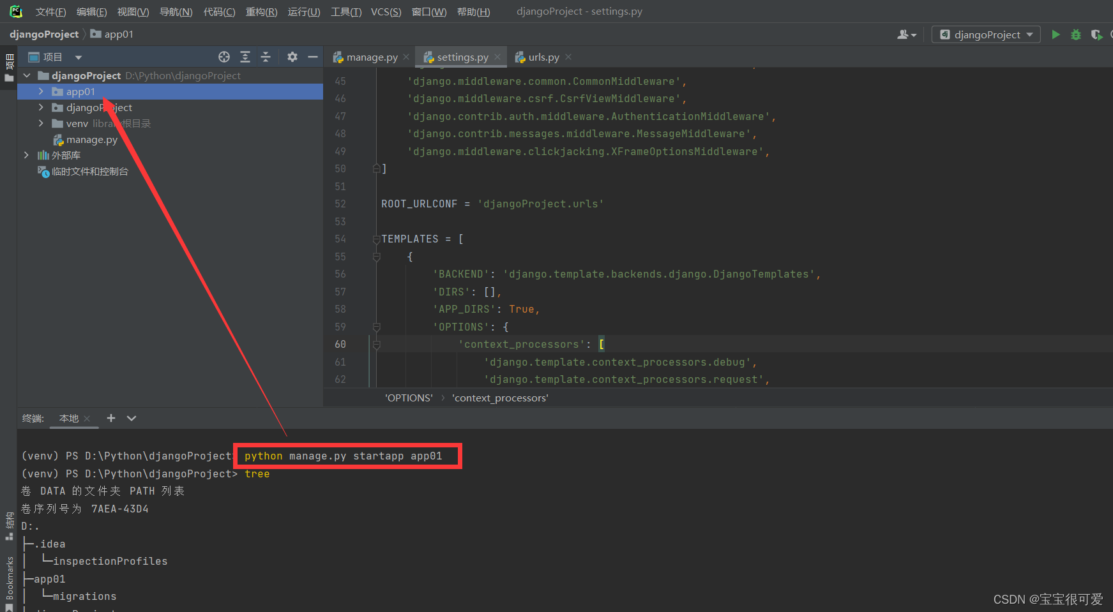Open the VCS(S) menu

click(386, 12)
